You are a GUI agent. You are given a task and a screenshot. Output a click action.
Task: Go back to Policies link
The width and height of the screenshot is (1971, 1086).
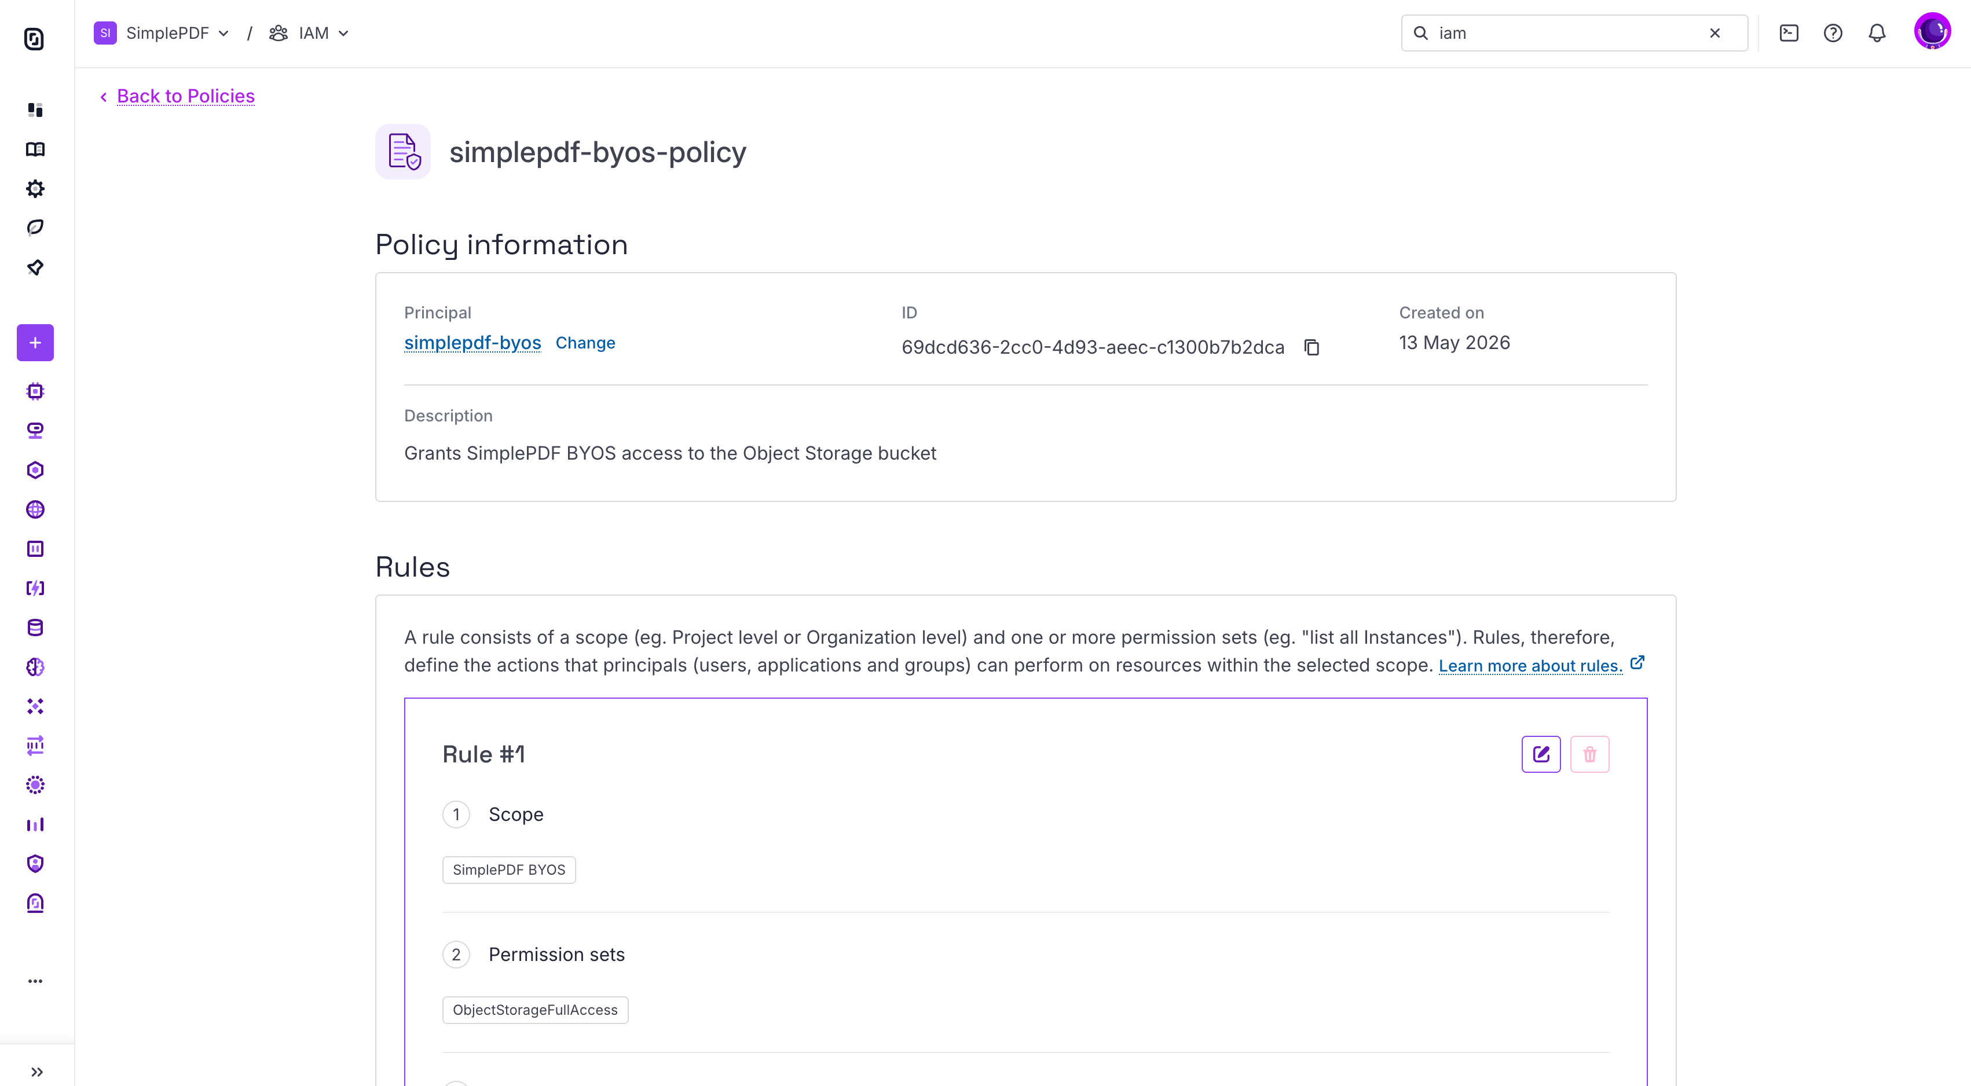point(185,96)
